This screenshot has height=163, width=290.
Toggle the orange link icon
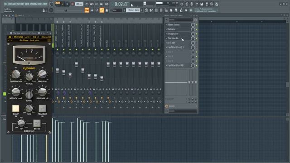pyautogui.click(x=101, y=10)
